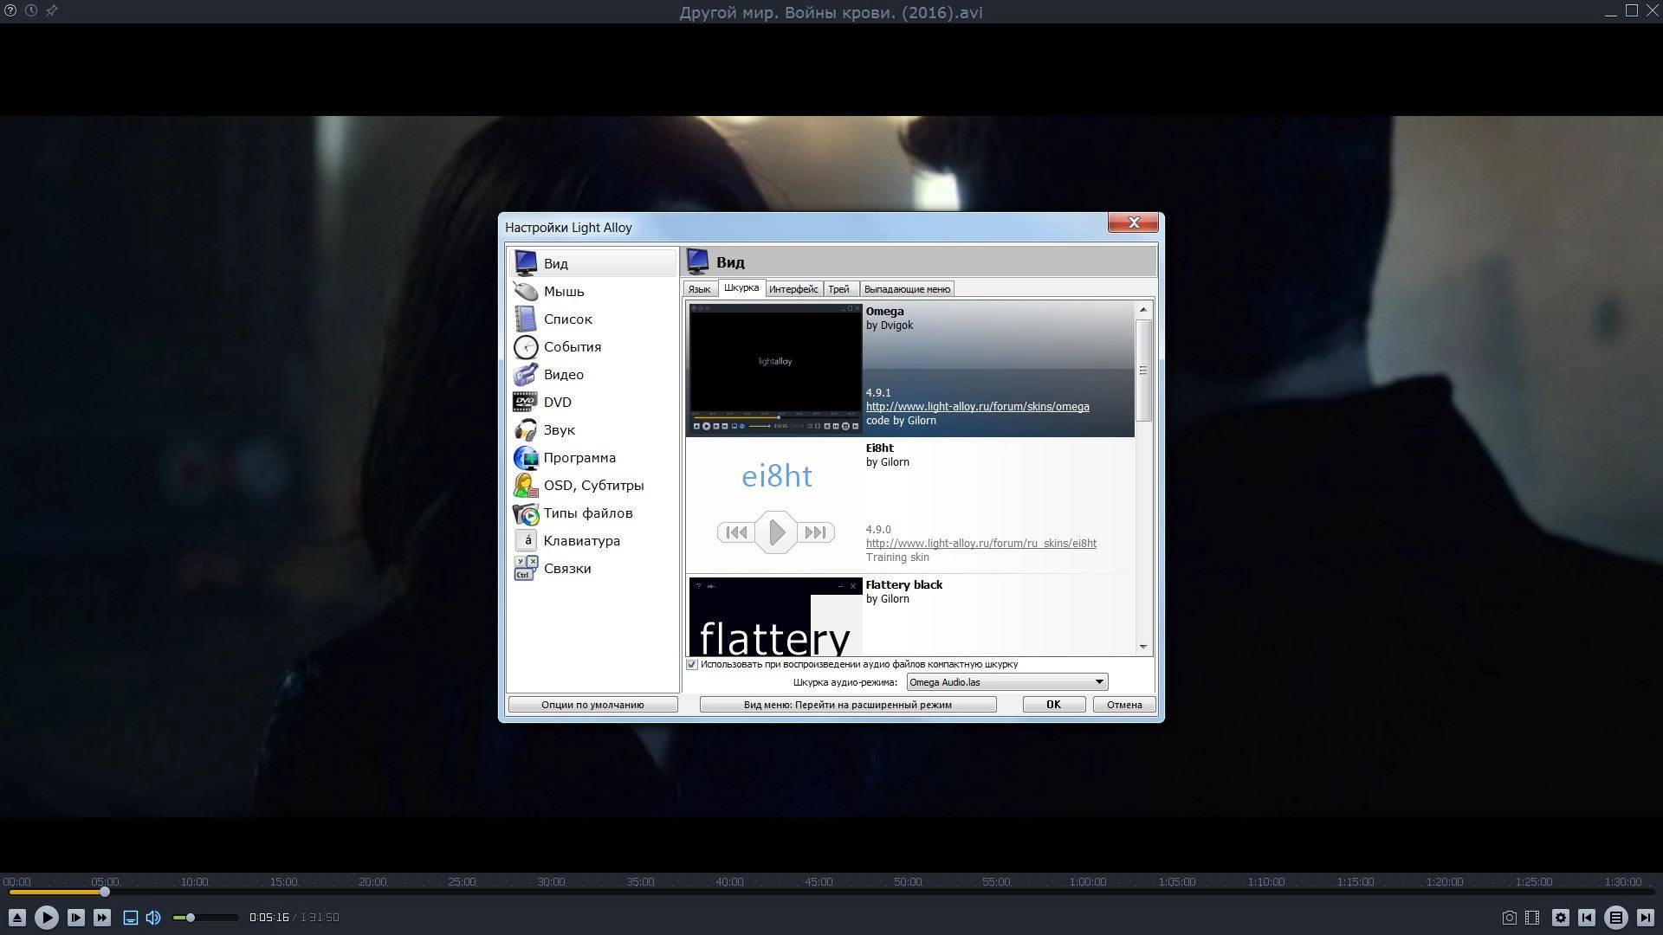Open player settings via the gear icon
This screenshot has width=1663, height=935.
1561,918
